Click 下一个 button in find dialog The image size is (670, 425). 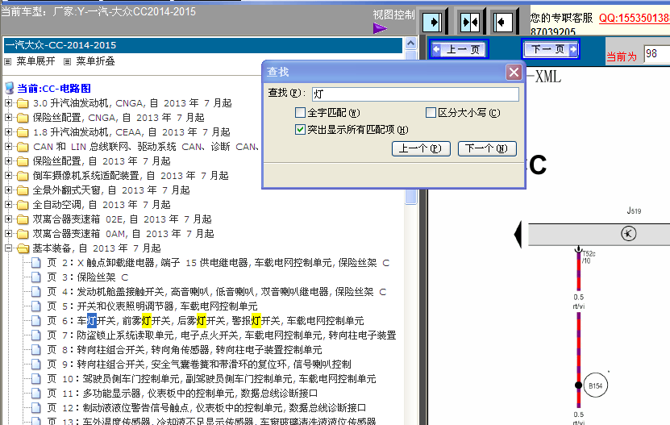(487, 149)
